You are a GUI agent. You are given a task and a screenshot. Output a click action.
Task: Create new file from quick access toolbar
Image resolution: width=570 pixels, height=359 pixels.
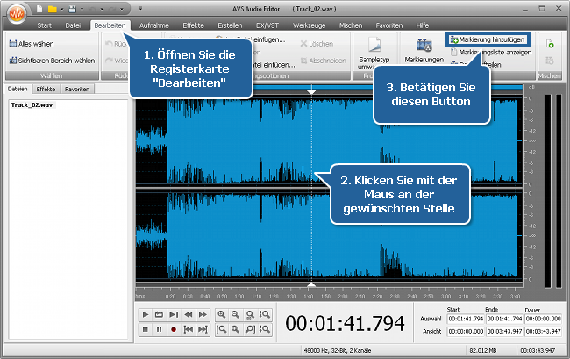coord(39,9)
